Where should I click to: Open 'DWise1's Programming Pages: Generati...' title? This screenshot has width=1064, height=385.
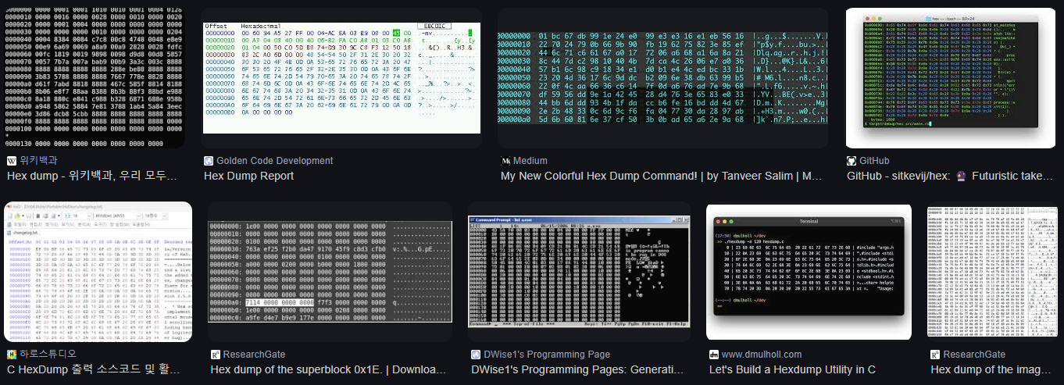(577, 369)
